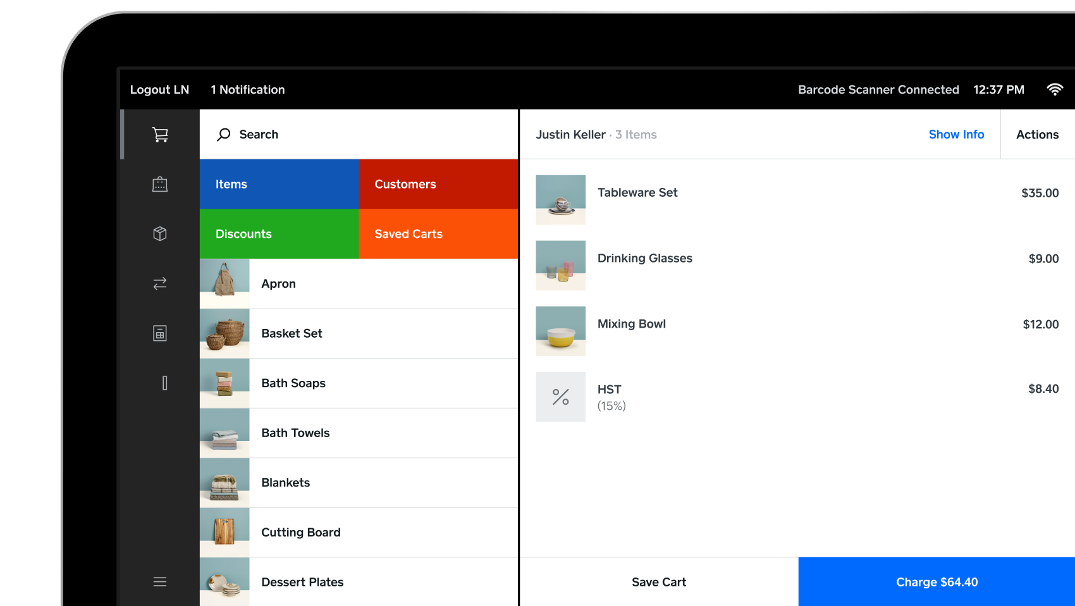The height and width of the screenshot is (606, 1075).
Task: Open transactions via the arrows sidebar icon
Action: click(160, 283)
